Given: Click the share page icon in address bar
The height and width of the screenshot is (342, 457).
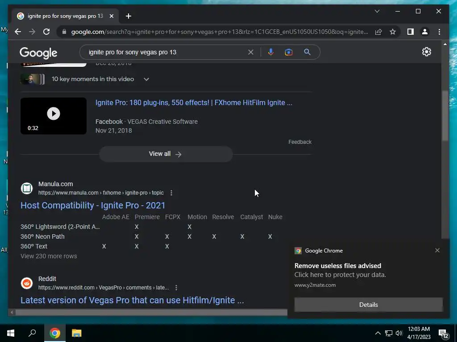Looking at the screenshot, I should click(378, 32).
